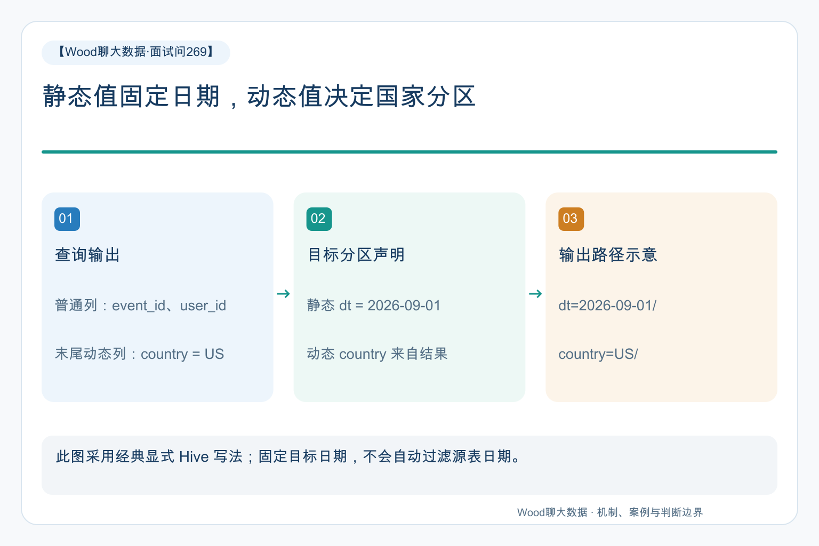Click the title 静态值固定日期，动态值决定国家分区
Screen dimensions: 819x546
pyautogui.click(x=259, y=97)
